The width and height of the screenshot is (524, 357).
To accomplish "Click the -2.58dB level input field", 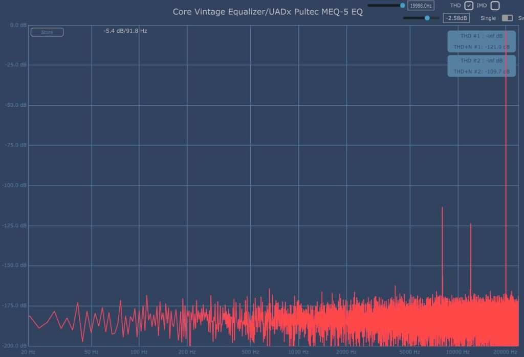I will tap(456, 18).
